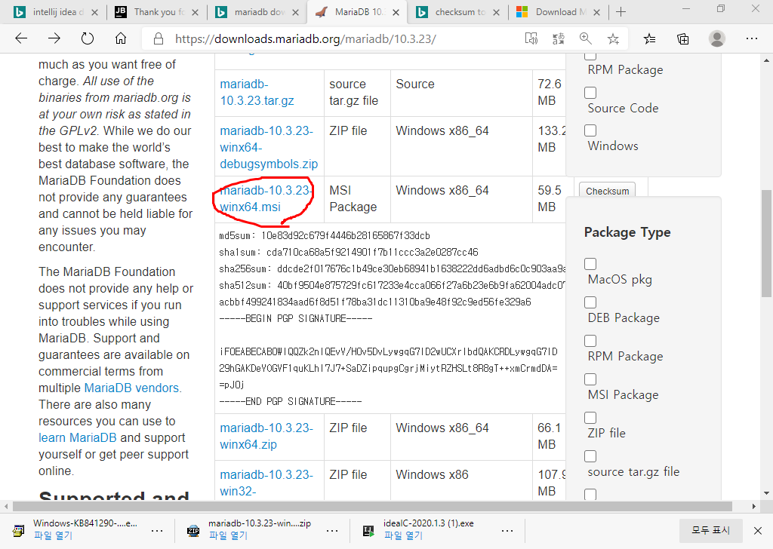Viewport: 773px width, 549px height.
Task: Open file for mariadb zip download
Action: (228, 535)
